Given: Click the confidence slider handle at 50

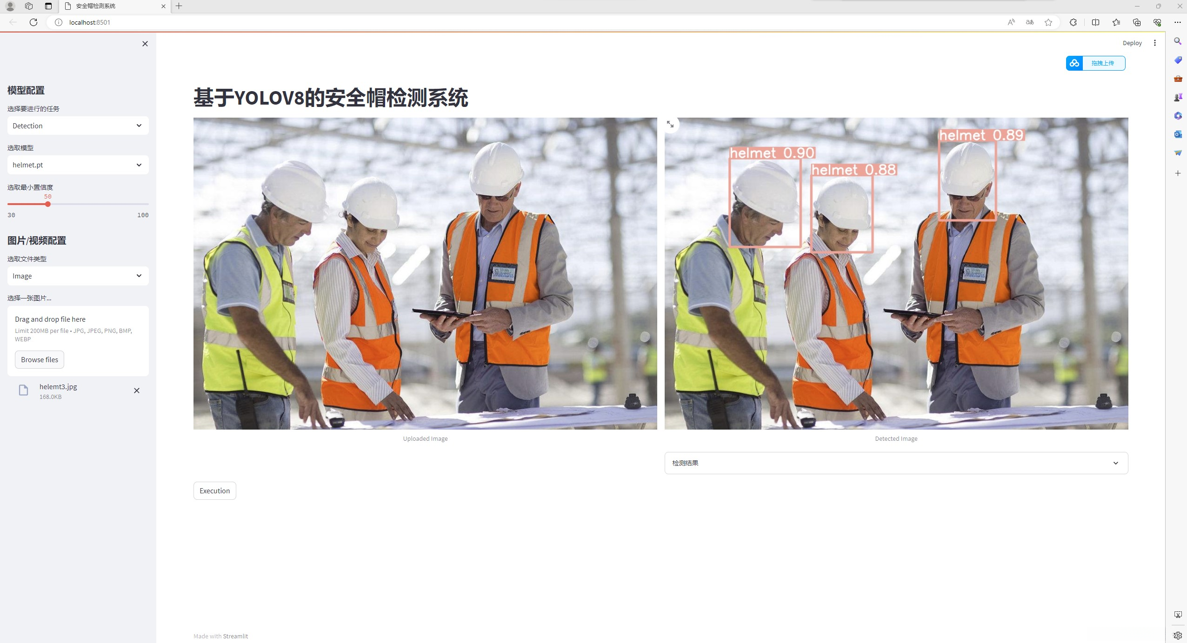Looking at the screenshot, I should pyautogui.click(x=48, y=204).
